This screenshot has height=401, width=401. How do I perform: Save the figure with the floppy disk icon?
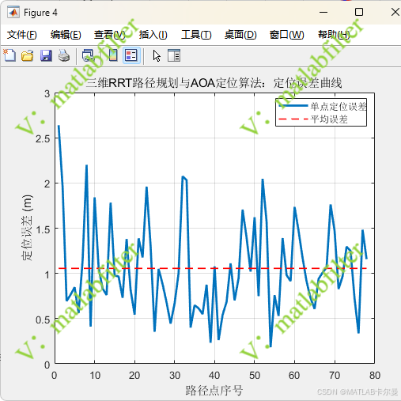[46, 55]
